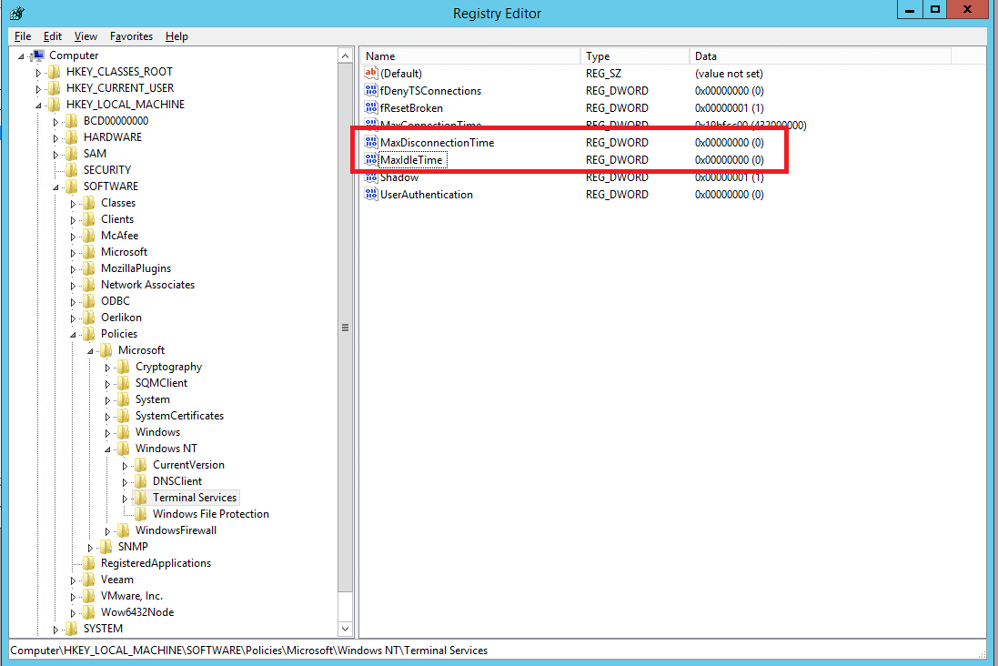Collapse the Policies key
Viewport: 998px width, 666px height.
point(73,334)
